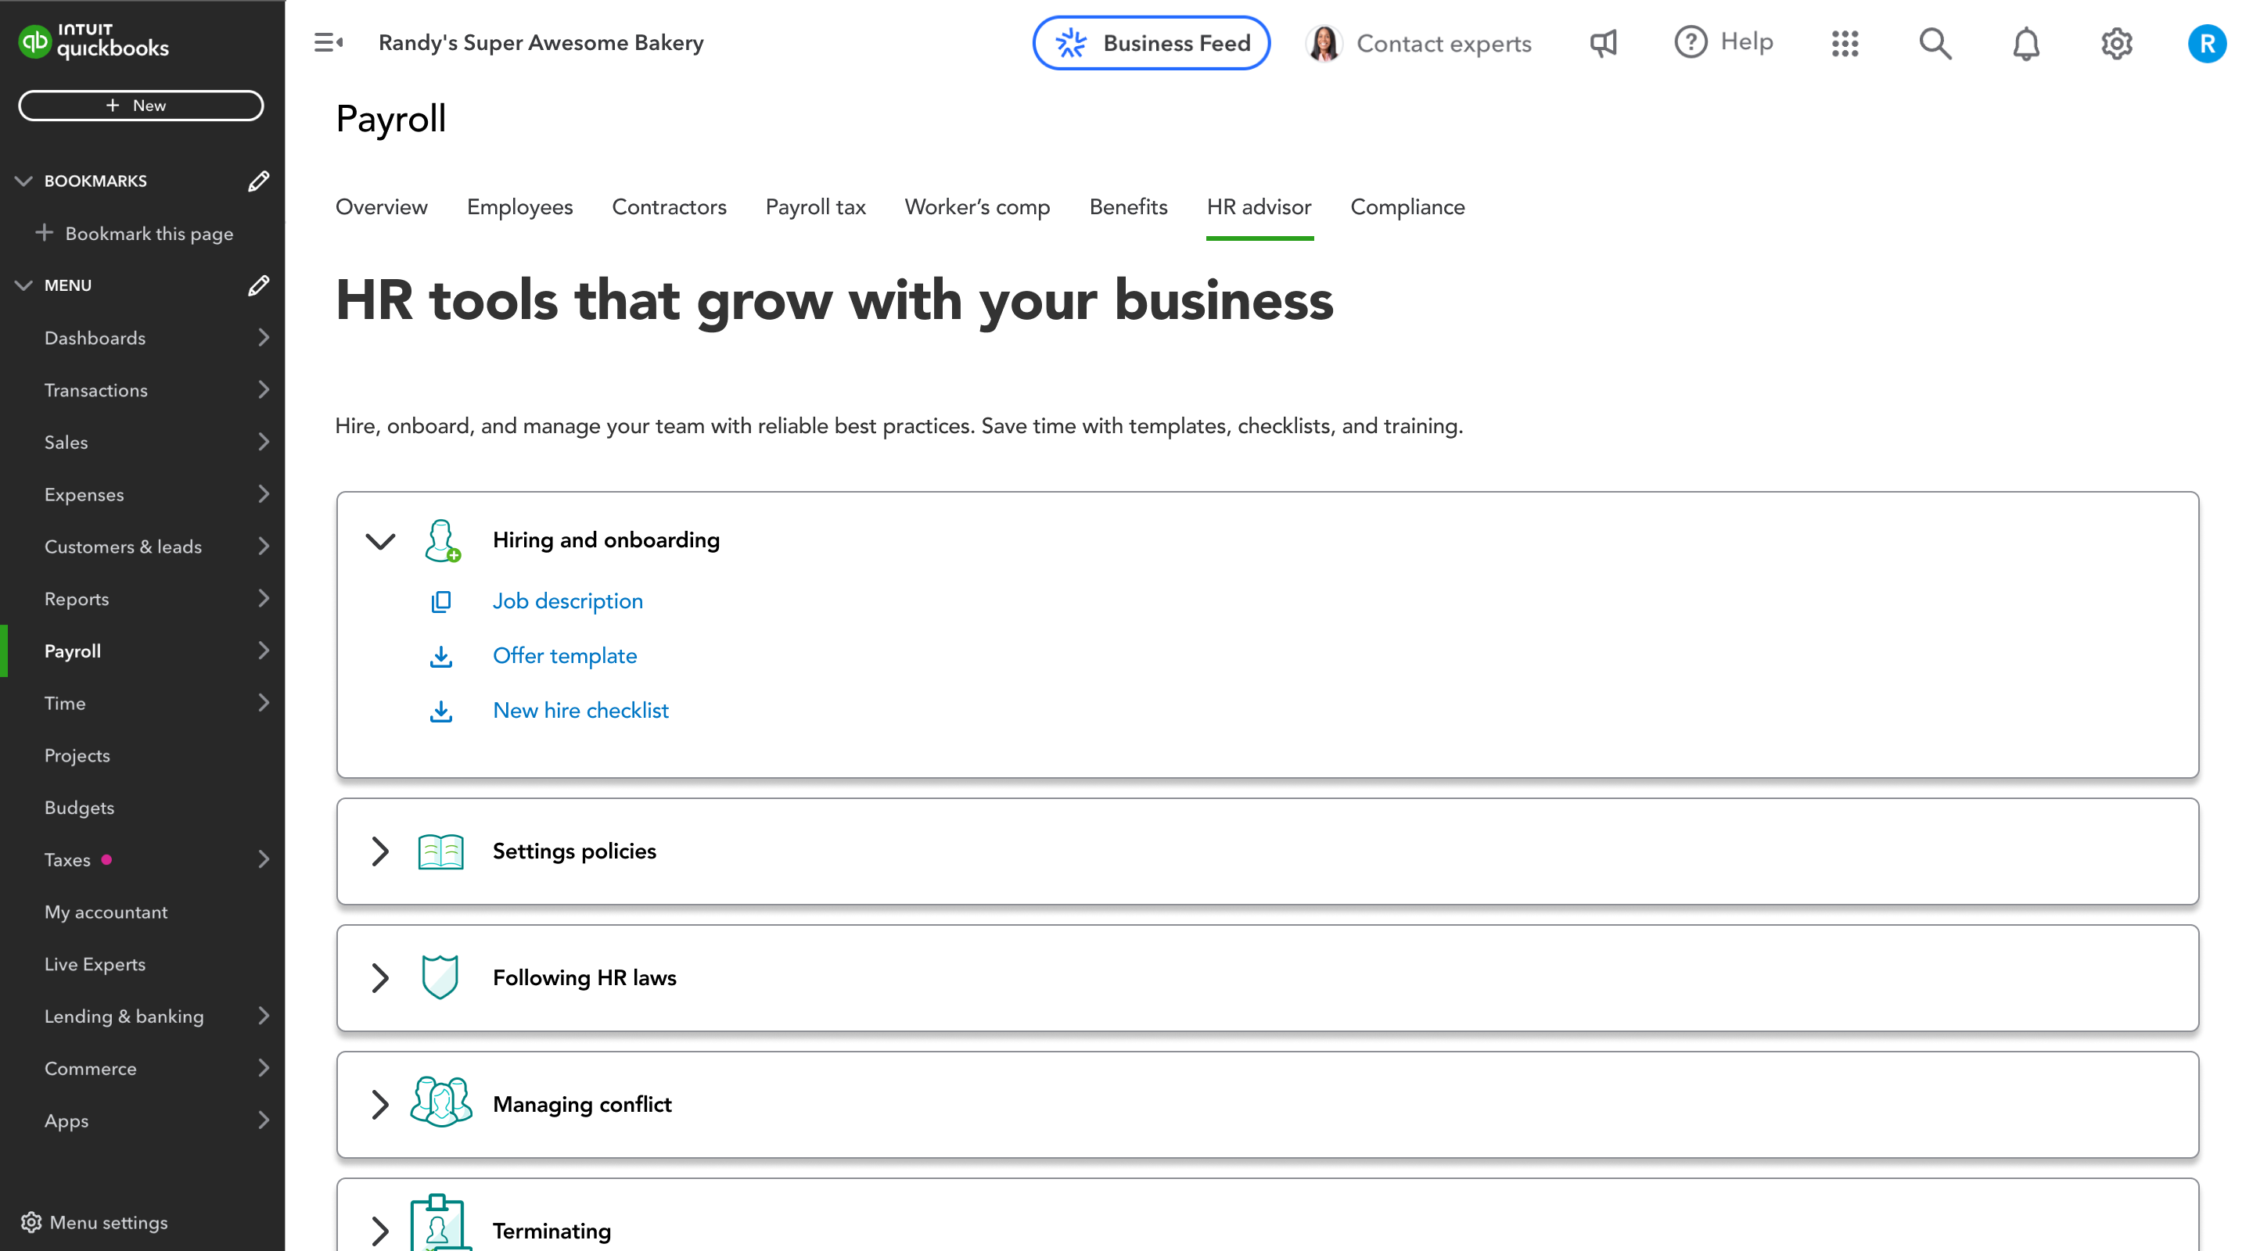Open the announcements megaphone icon
The image size is (2253, 1251).
(1602, 43)
